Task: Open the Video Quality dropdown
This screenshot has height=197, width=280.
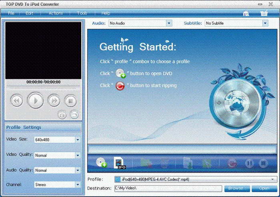Action: click(78, 155)
